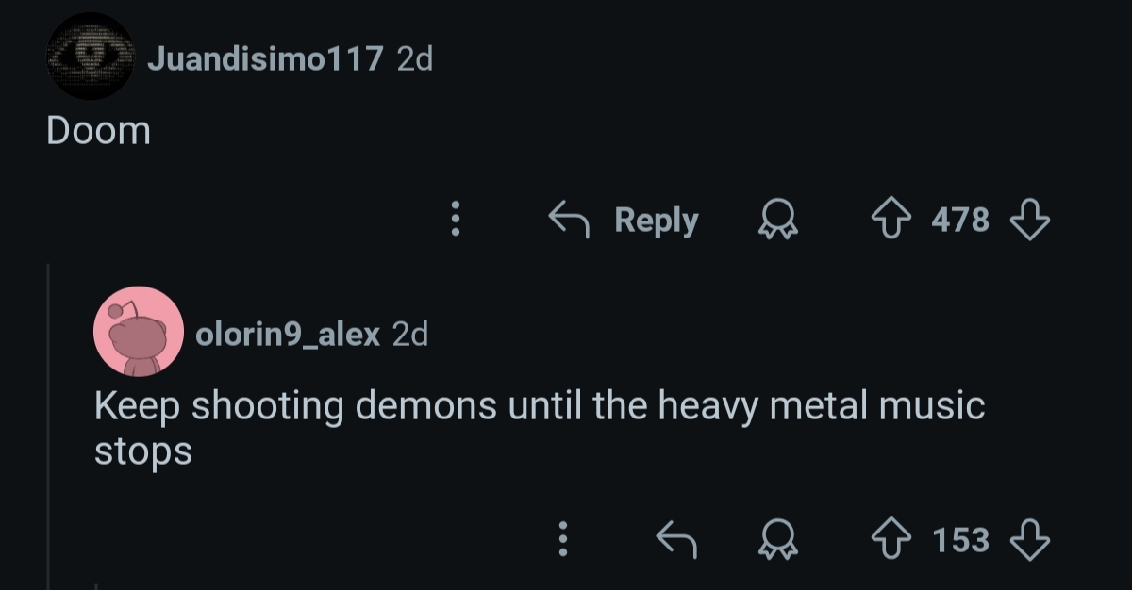Tap the reply arrow on olorin9_alex's comment
Screen dimensions: 1132x590
[674, 539]
